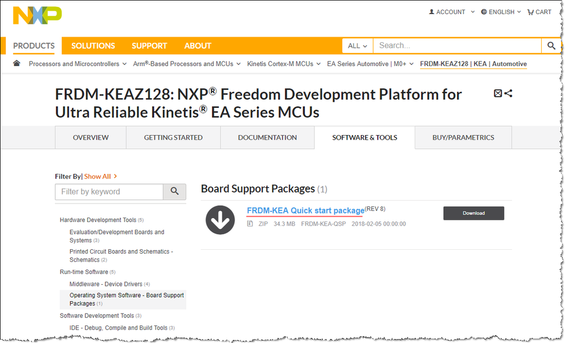Expand Kinetis Cortex-M MCUs breadcrumb
This screenshot has height=343, width=565.
click(283, 64)
